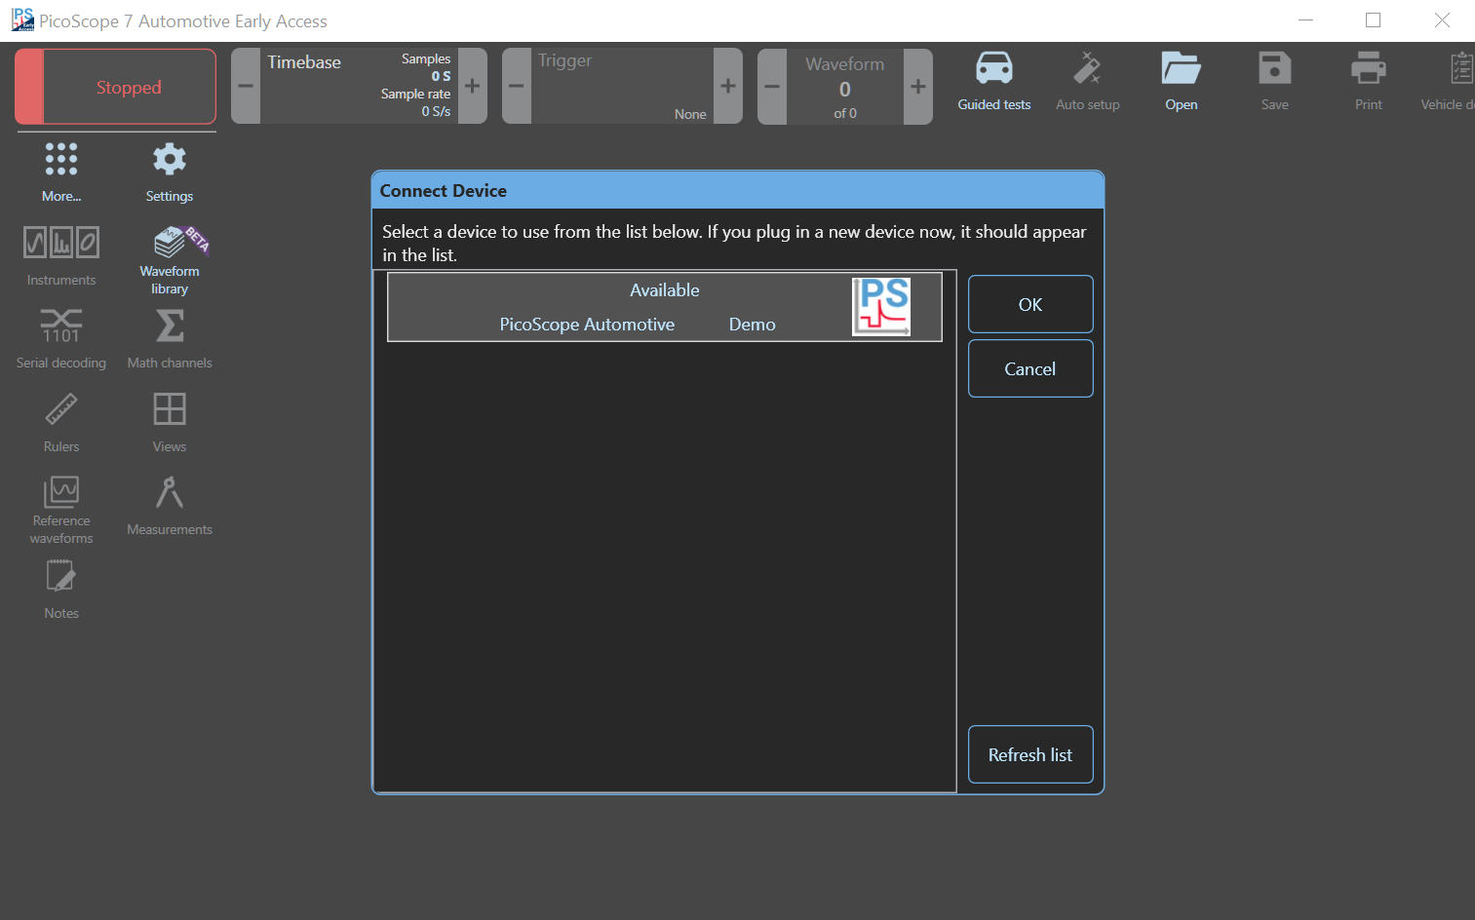Click the Refresh list button

click(1030, 754)
